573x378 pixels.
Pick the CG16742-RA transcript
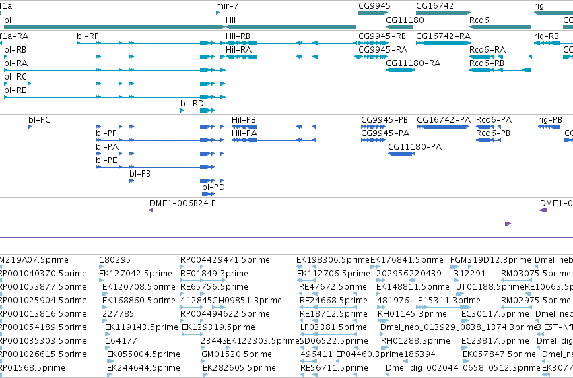[x=443, y=43]
